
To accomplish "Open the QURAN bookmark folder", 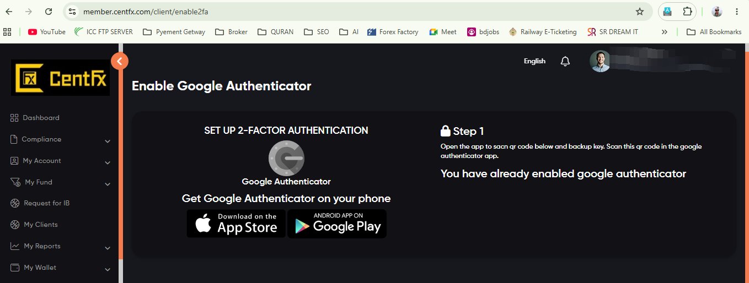I will pos(275,32).
